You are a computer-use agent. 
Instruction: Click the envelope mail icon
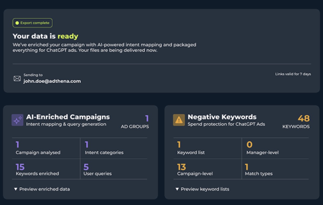(17, 79)
